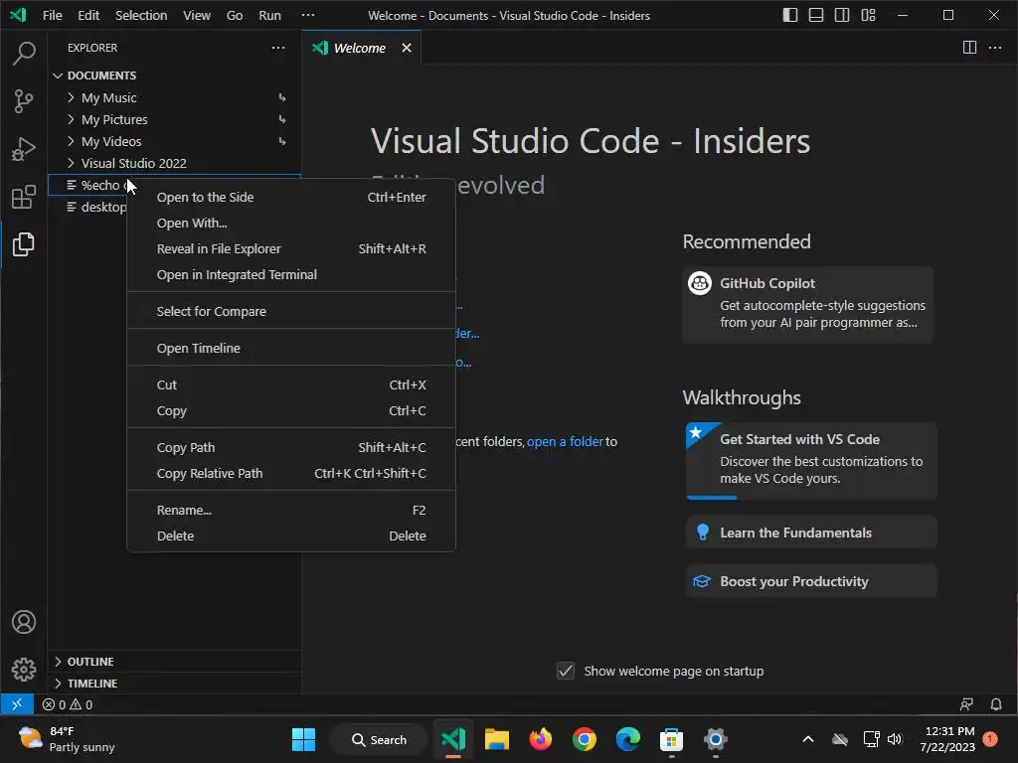Click the remote window status icon
This screenshot has width=1018, height=763.
click(17, 704)
